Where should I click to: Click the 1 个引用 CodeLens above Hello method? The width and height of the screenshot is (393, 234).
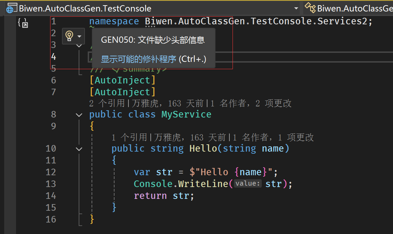[129, 137]
